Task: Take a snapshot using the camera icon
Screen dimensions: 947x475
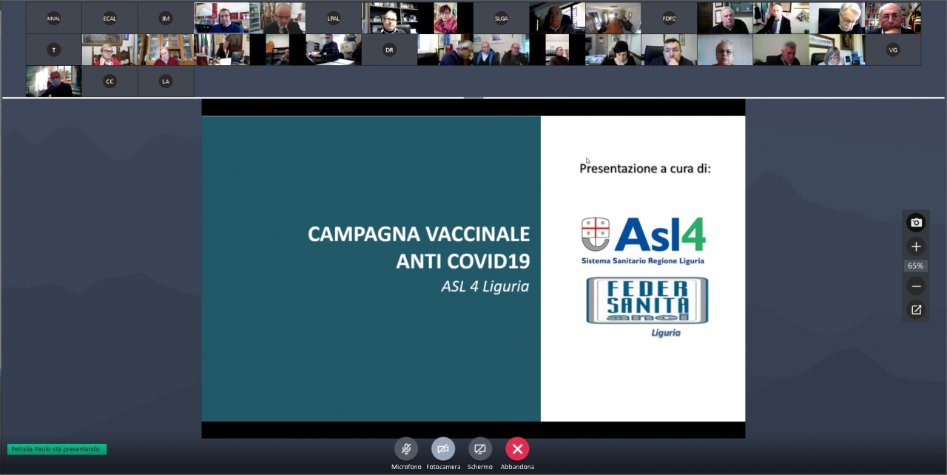Action: (916, 223)
